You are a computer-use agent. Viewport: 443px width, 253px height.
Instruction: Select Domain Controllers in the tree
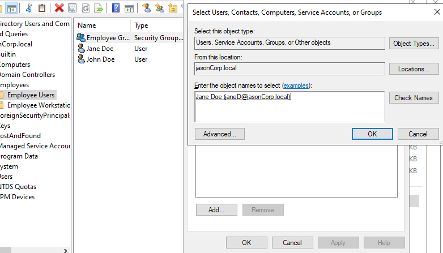click(x=27, y=75)
